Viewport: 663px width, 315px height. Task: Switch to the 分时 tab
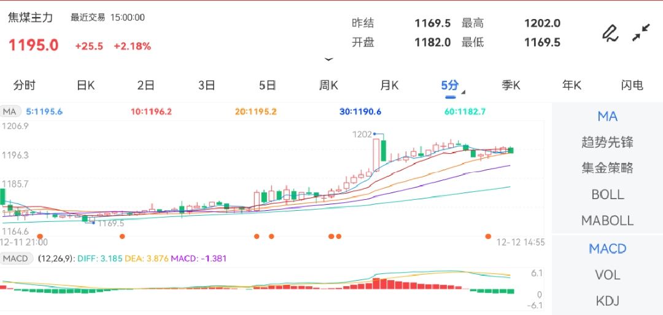click(x=25, y=85)
